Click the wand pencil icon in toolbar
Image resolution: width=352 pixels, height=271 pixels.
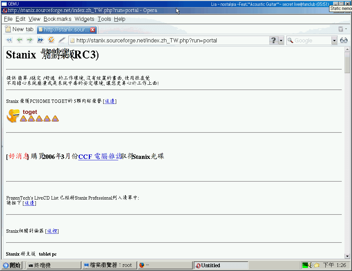pos(62,40)
